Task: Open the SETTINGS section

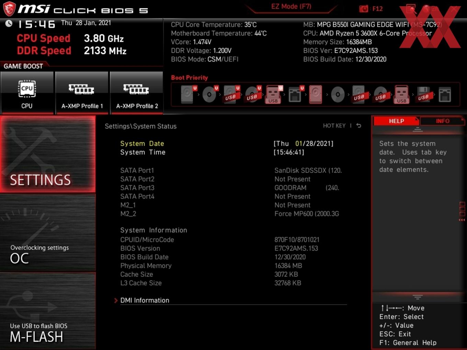Action: pyautogui.click(x=48, y=154)
